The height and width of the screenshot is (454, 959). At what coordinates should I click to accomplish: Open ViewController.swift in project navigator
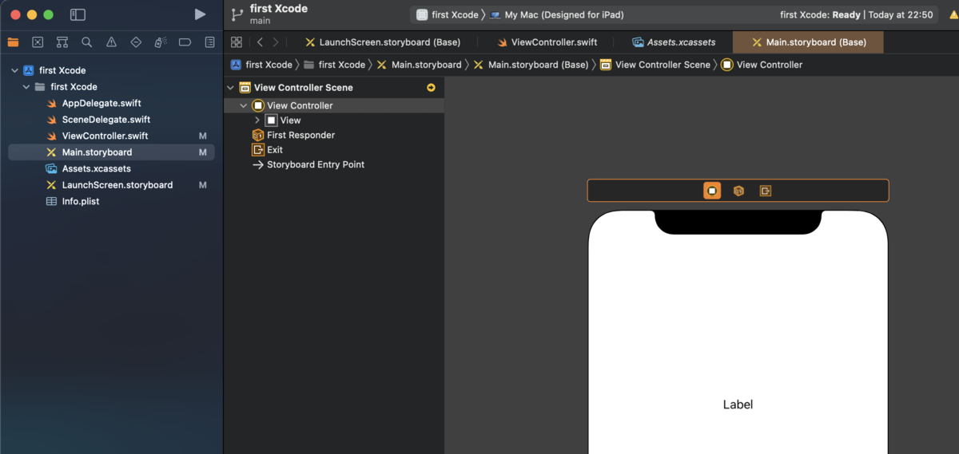coord(105,136)
